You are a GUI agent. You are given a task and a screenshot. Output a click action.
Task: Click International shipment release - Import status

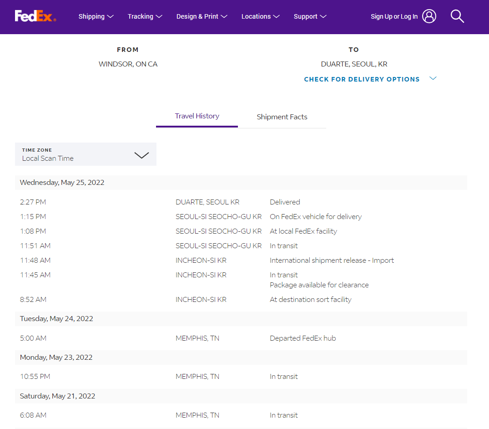pos(332,260)
